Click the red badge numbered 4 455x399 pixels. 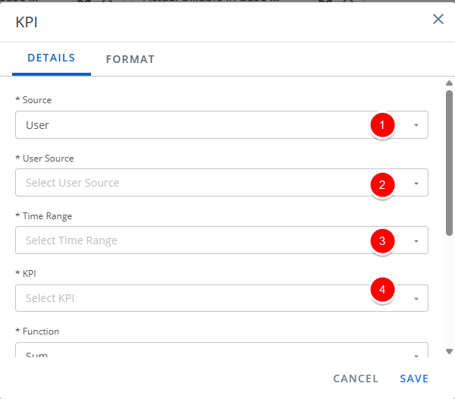pyautogui.click(x=383, y=289)
